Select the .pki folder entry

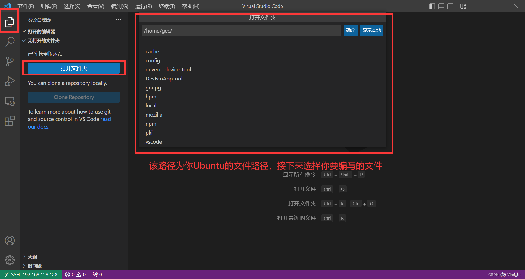tap(262, 133)
